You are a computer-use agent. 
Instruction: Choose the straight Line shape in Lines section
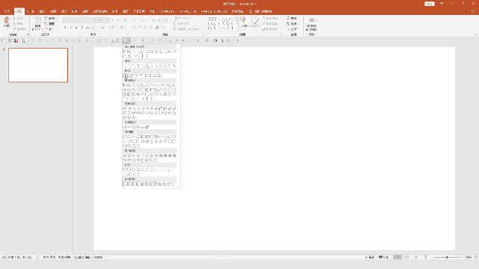(x=124, y=66)
